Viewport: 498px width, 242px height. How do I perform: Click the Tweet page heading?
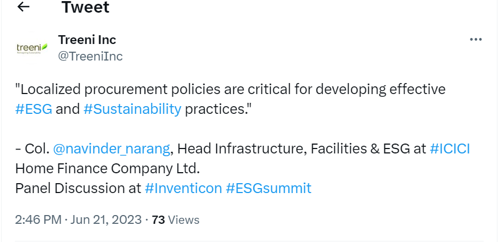pyautogui.click(x=85, y=8)
